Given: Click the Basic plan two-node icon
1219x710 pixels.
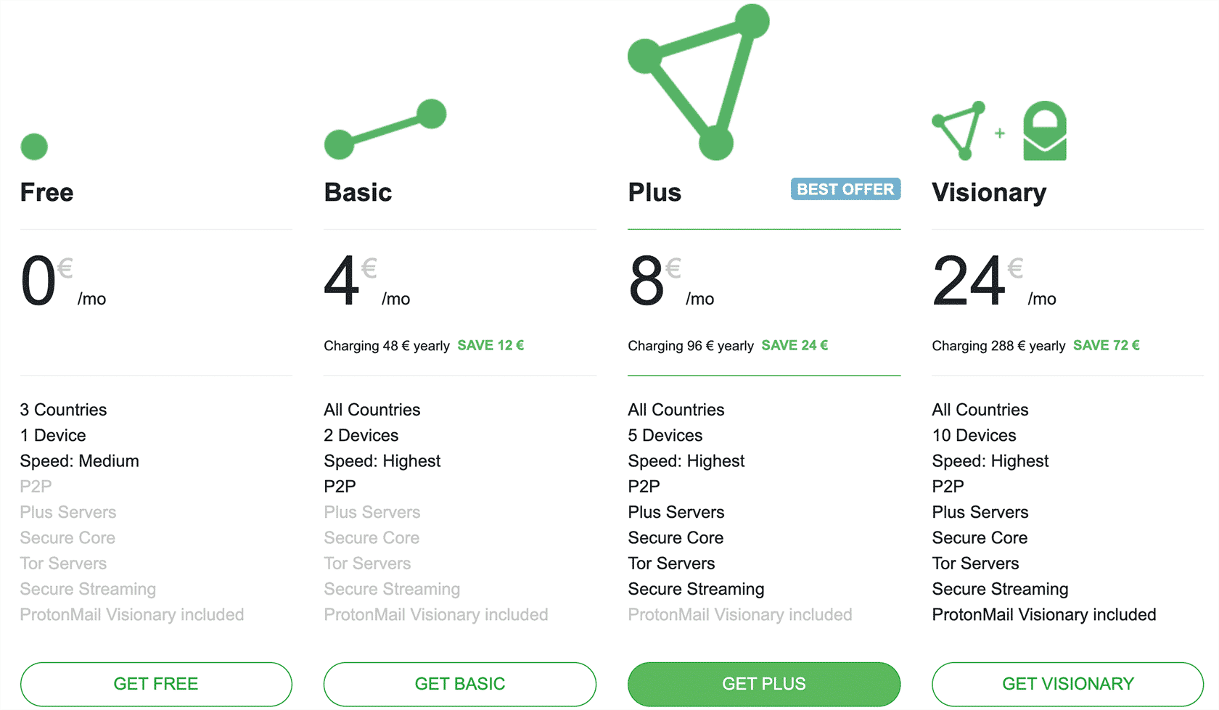Looking at the screenshot, I should (x=385, y=129).
